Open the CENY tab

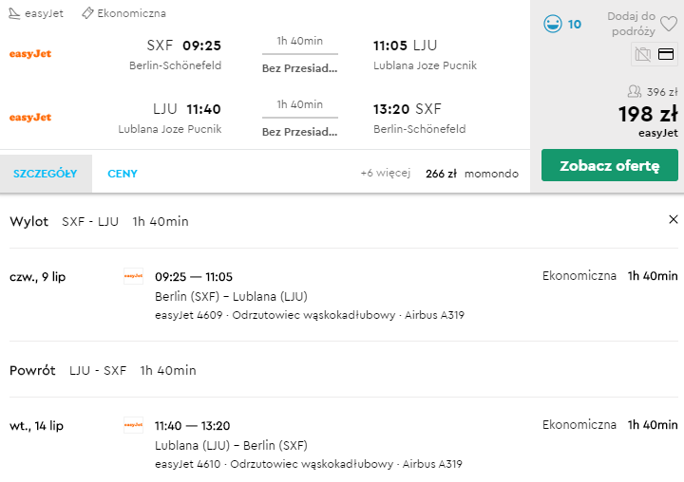(x=123, y=174)
